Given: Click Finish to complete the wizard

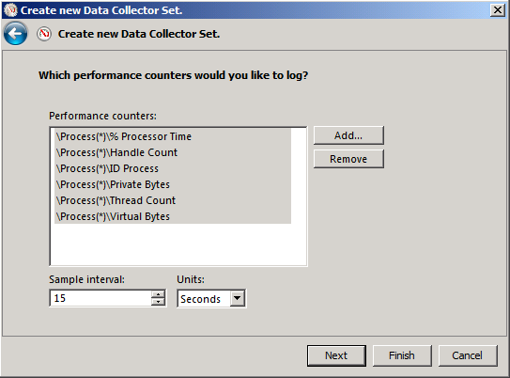Looking at the screenshot, I should pos(402,355).
